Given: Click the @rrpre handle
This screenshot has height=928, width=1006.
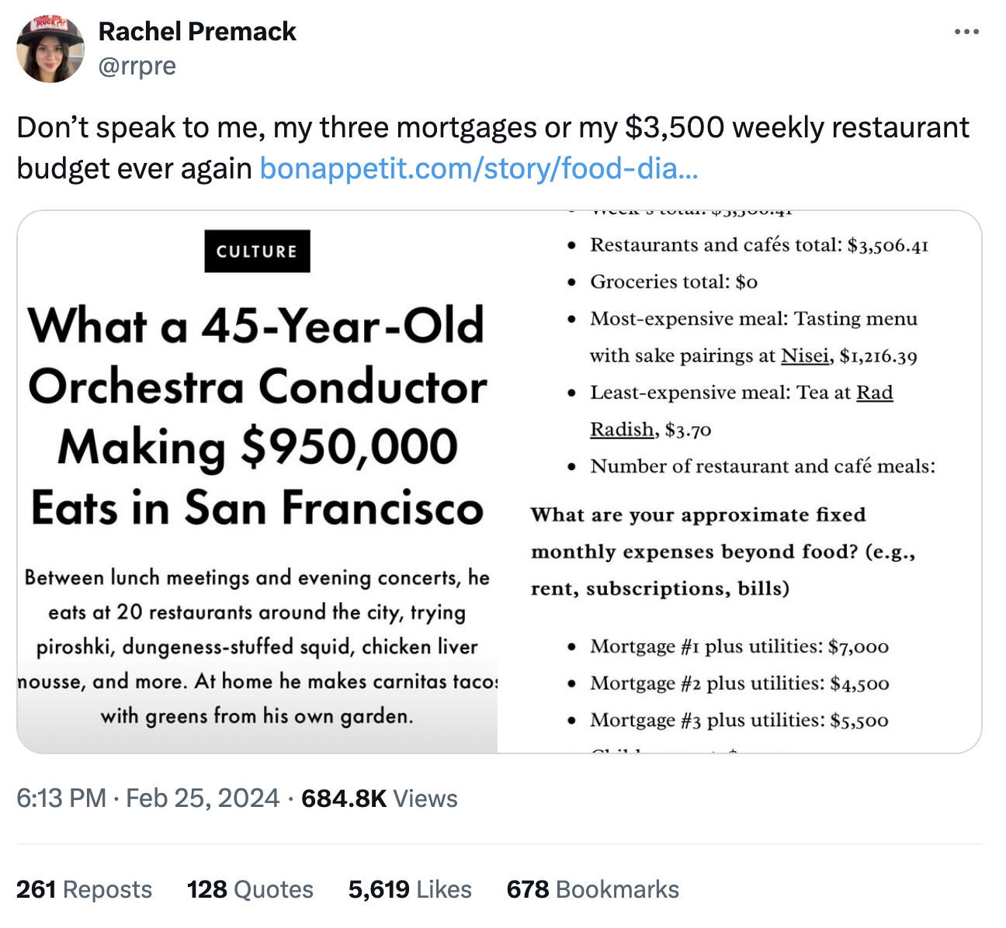Looking at the screenshot, I should click(x=137, y=66).
